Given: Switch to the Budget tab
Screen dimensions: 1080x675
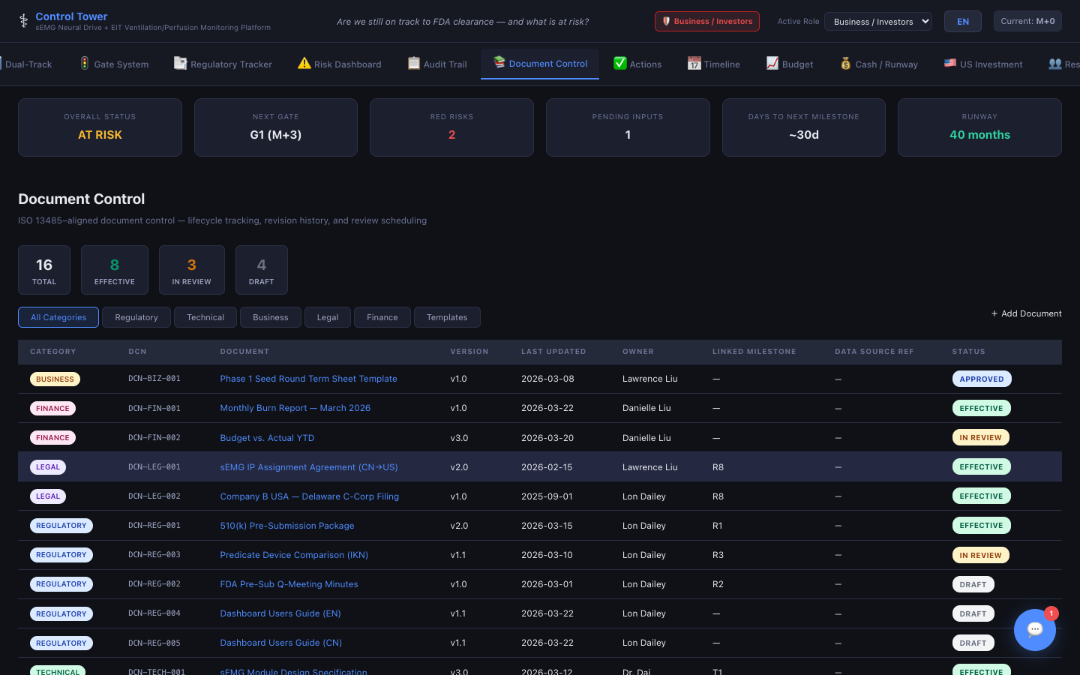Looking at the screenshot, I should pos(790,64).
